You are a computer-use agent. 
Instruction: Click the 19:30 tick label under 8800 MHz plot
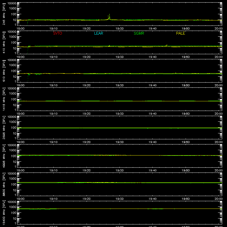coord(119,199)
